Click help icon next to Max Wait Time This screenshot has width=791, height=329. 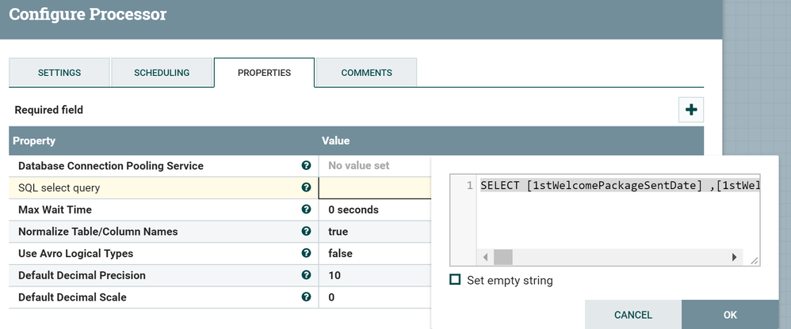pos(306,210)
